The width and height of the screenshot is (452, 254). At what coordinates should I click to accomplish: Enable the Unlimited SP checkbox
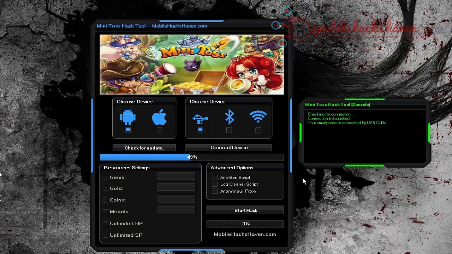(x=106, y=235)
